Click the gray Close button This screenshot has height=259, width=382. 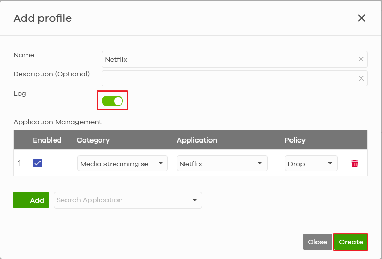coord(317,242)
